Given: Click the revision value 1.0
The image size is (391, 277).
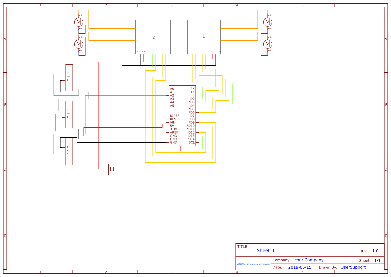Looking at the screenshot, I should click(x=375, y=251).
